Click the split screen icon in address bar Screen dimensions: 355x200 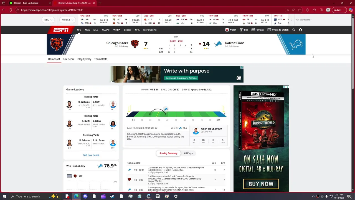click(x=287, y=10)
